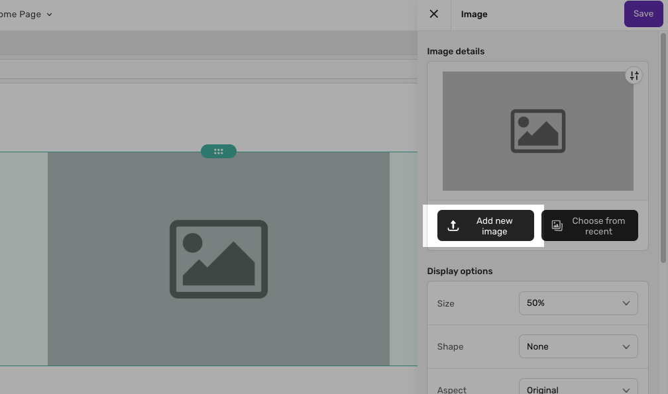Select the image details preview thumbnail

538,131
